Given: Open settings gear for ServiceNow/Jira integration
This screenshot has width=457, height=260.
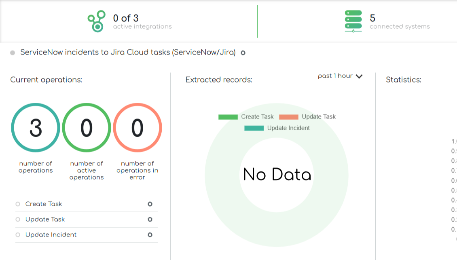Looking at the screenshot, I should point(243,53).
